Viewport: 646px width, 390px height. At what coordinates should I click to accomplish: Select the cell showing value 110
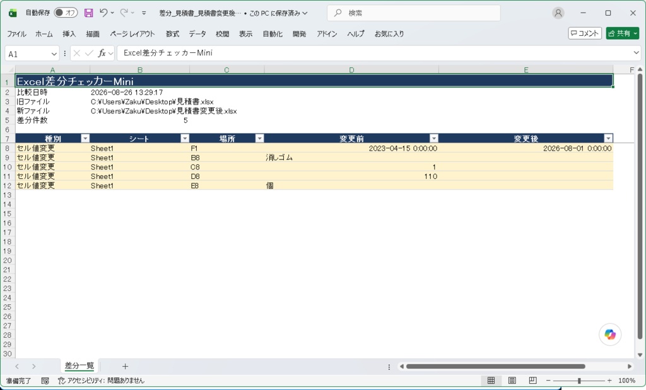(351, 176)
